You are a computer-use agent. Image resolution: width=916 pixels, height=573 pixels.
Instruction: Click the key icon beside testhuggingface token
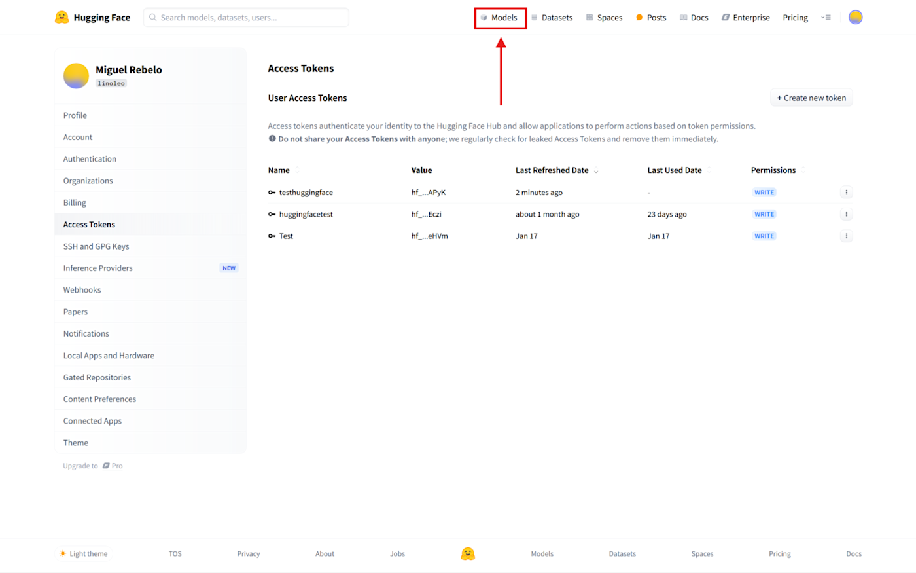point(272,193)
